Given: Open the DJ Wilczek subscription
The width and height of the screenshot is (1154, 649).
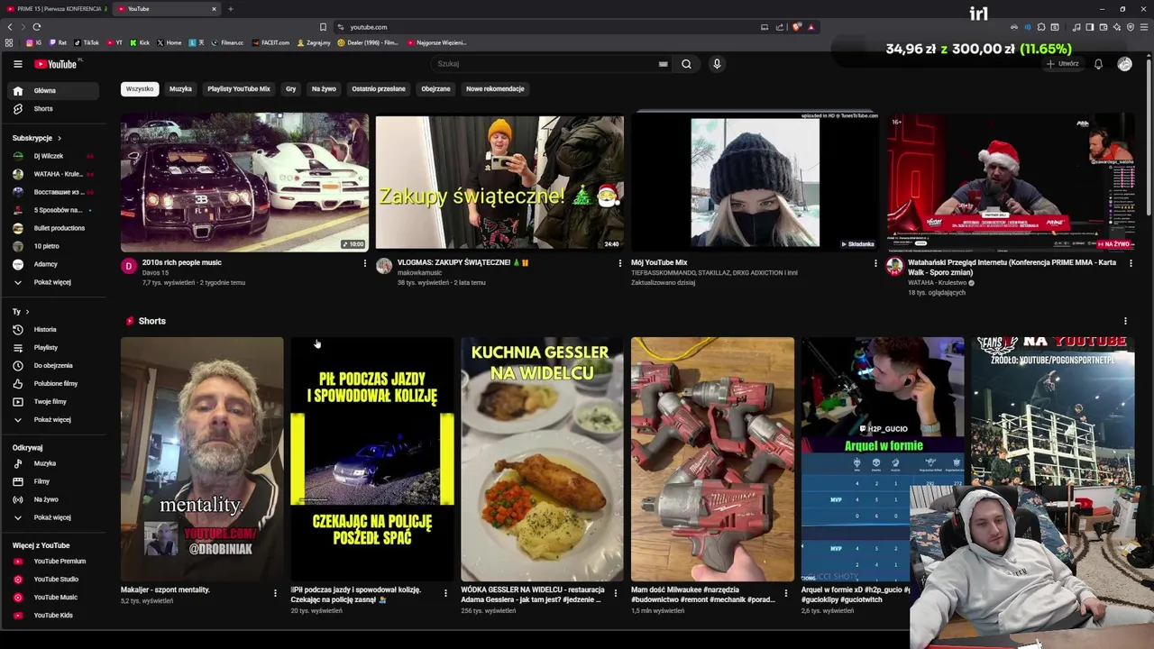Looking at the screenshot, I should tap(53, 156).
